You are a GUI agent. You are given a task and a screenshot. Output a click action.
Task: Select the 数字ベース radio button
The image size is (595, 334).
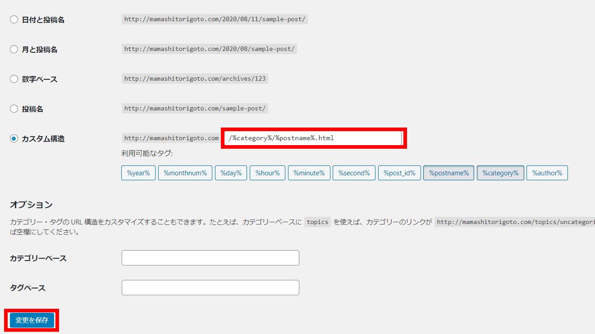point(14,79)
